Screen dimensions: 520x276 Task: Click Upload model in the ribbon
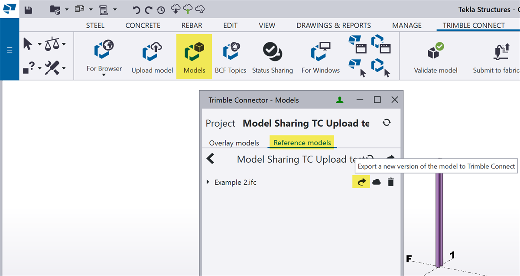click(x=152, y=57)
